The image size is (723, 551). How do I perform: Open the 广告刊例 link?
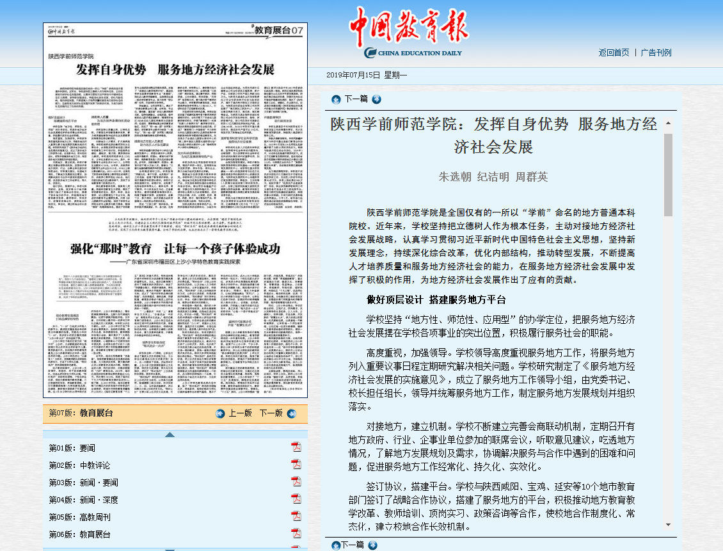point(656,52)
